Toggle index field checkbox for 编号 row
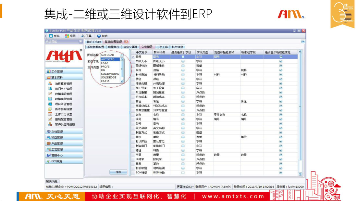 pyautogui.click(x=183, y=119)
